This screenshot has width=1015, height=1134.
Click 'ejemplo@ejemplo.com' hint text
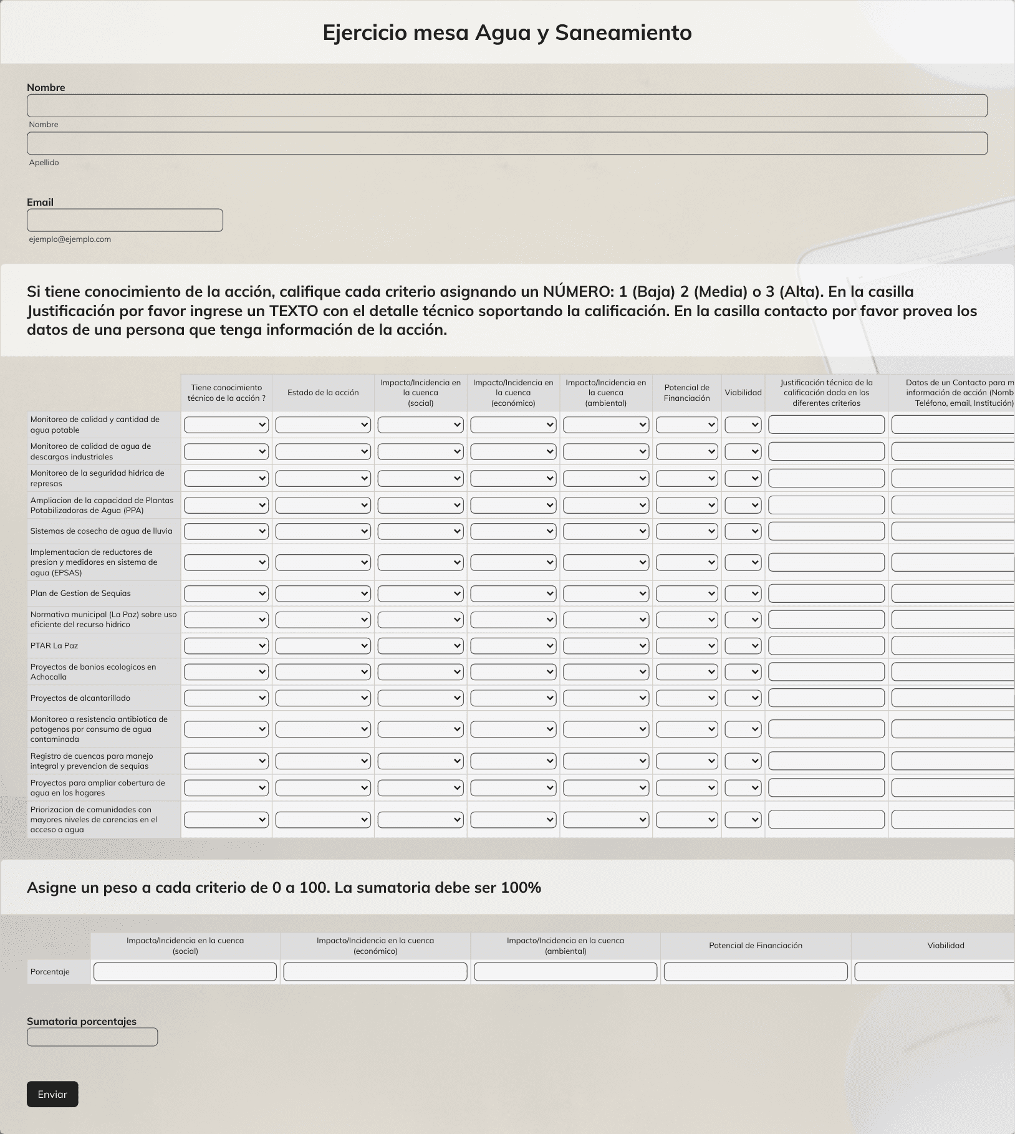click(x=70, y=239)
